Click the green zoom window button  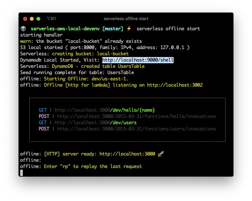pyautogui.click(x=38, y=19)
